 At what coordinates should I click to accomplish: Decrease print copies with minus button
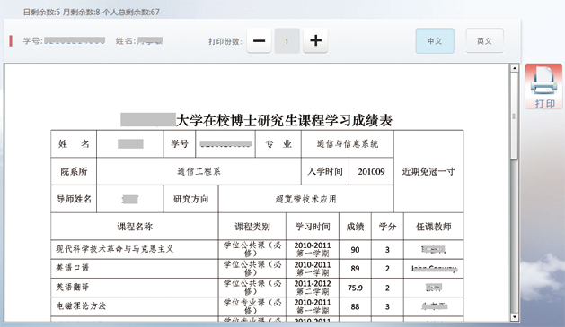point(259,40)
